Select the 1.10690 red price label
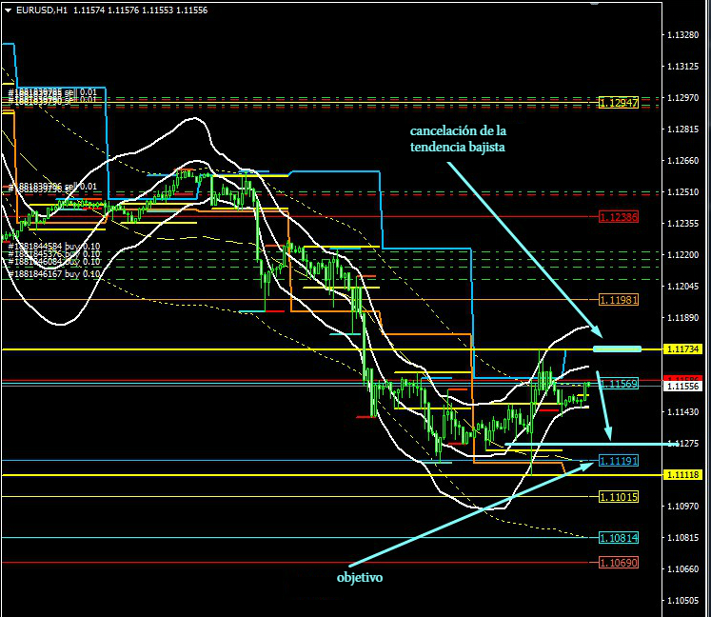Viewport: 711px width, 617px height. pyautogui.click(x=619, y=563)
